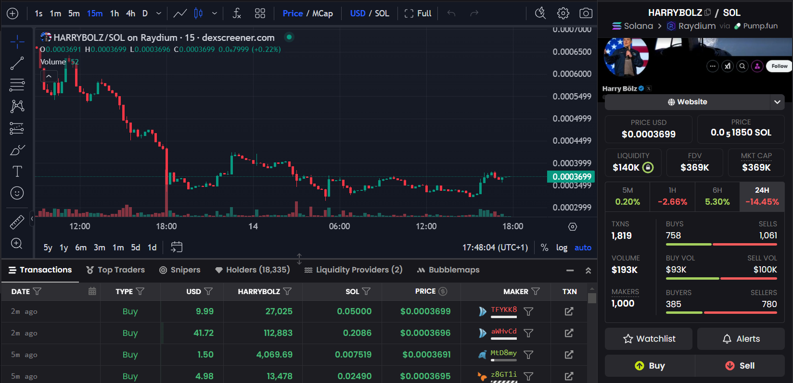Viewport: 793px width, 383px height.
Task: Expand the Website links dropdown
Action: [777, 102]
